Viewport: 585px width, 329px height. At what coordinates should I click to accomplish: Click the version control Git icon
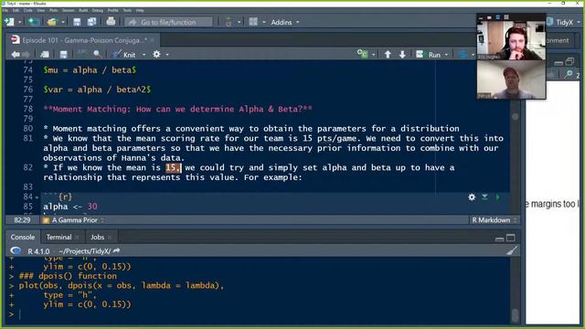[229, 22]
